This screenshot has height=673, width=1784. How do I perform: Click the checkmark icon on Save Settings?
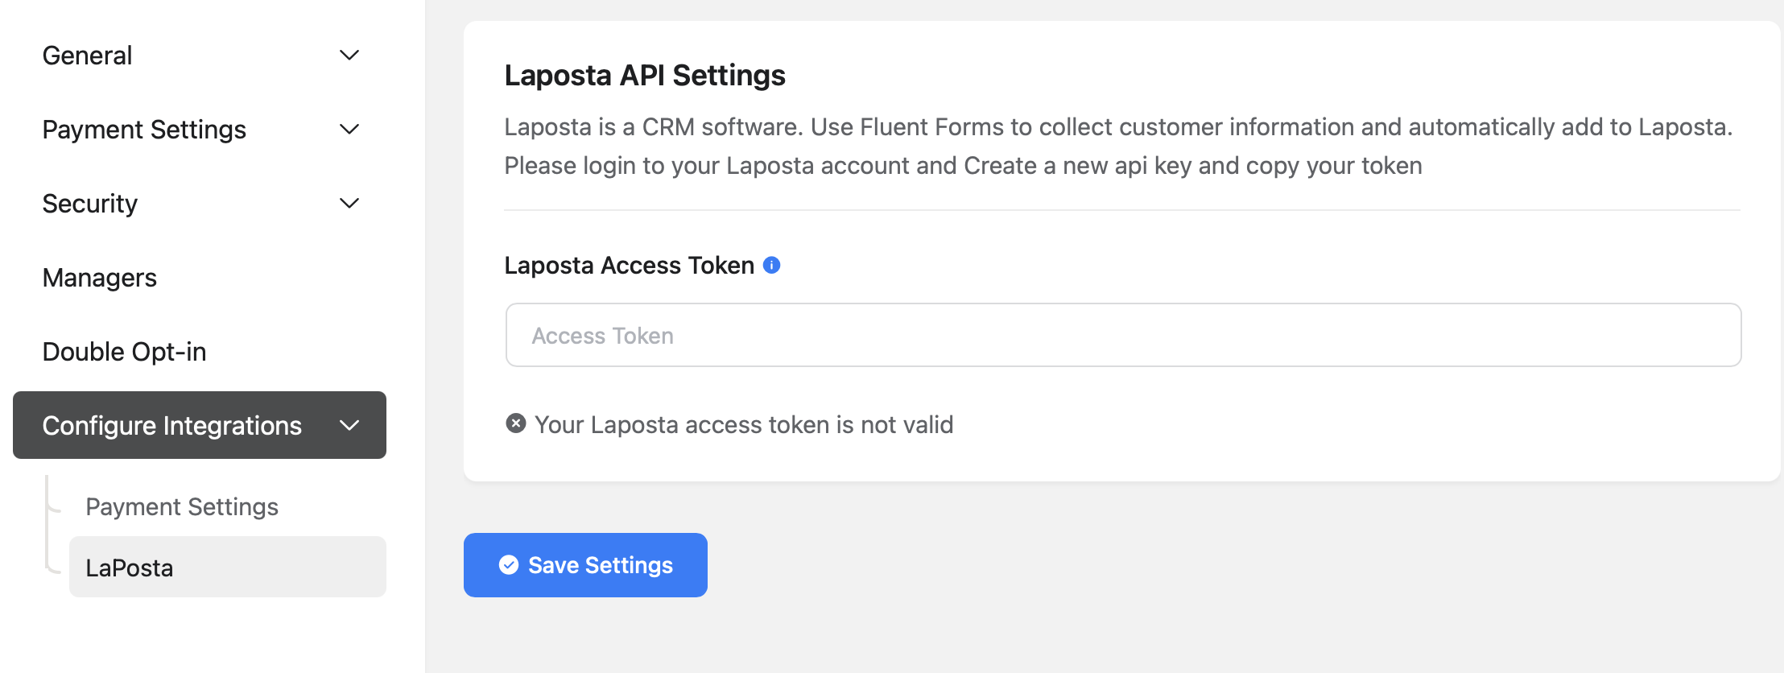(x=509, y=565)
